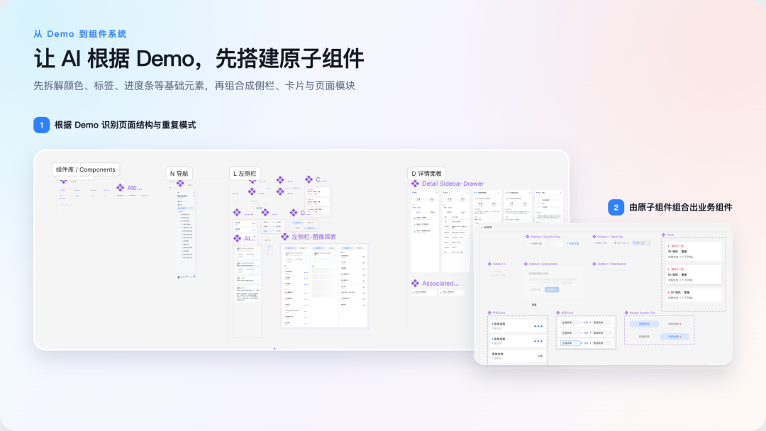Click text '由原子组件组合出业务组件'

coord(680,208)
